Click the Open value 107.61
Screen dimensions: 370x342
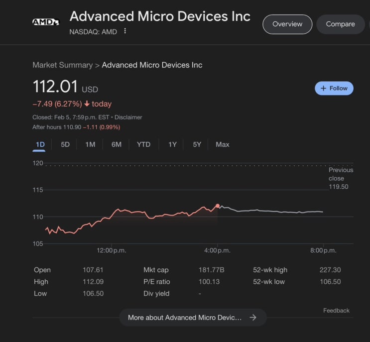coord(93,270)
